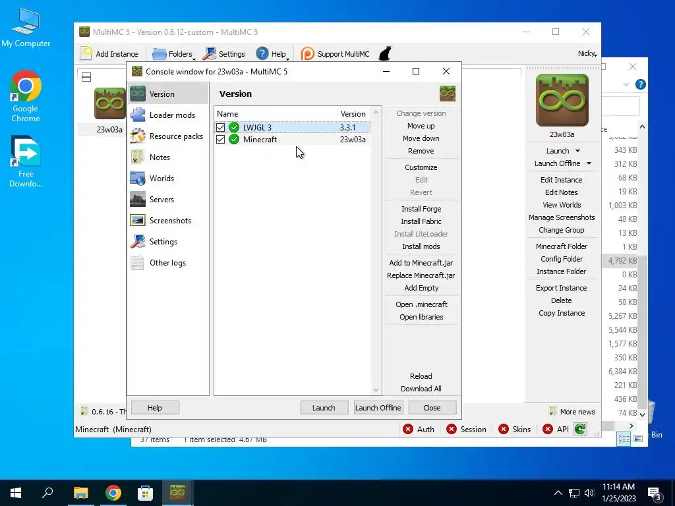Click the instance icon in Version header
675x506 pixels.
coord(448,94)
